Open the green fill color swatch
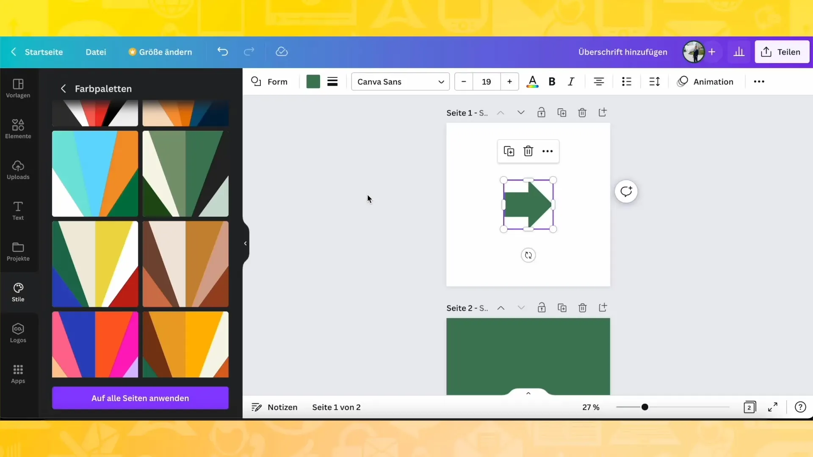Image resolution: width=813 pixels, height=457 pixels. [x=313, y=82]
